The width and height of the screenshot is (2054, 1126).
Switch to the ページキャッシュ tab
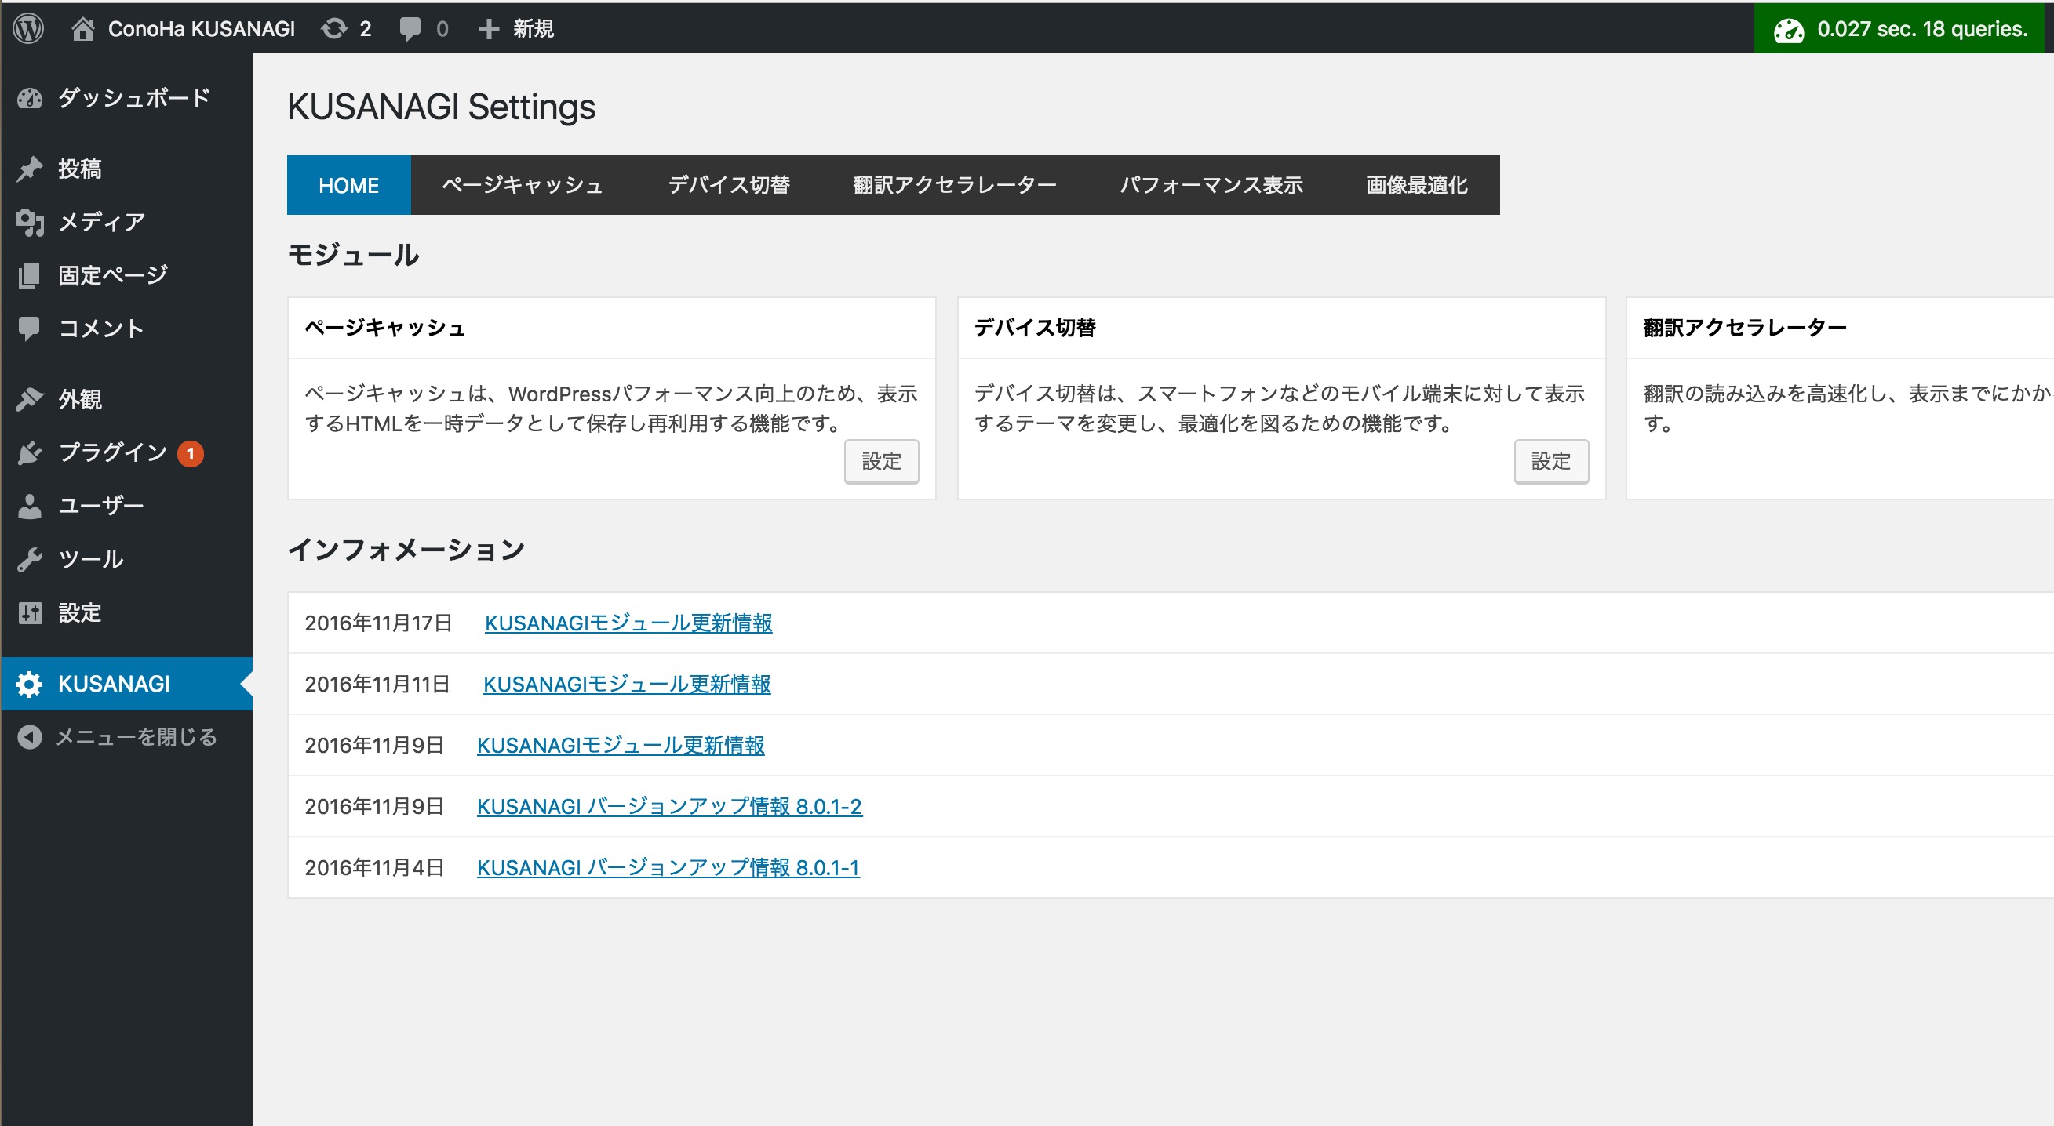pos(523,185)
